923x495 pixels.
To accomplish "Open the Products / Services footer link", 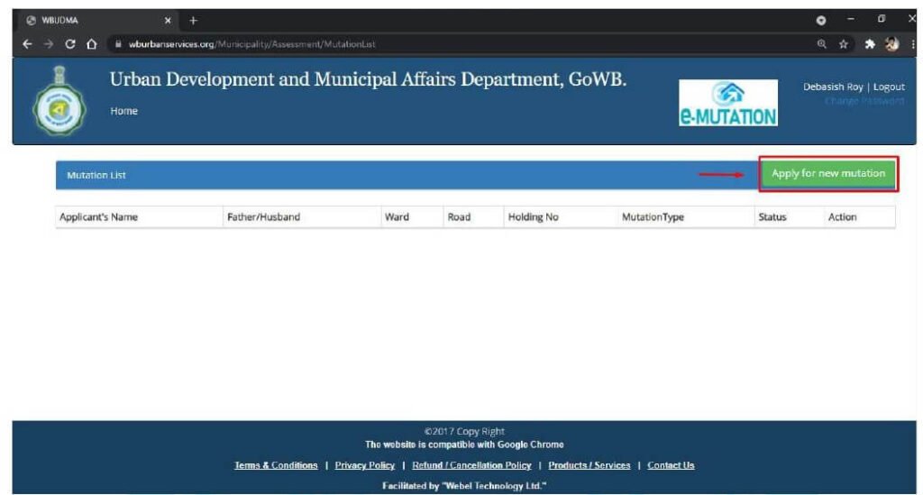I will click(x=589, y=465).
